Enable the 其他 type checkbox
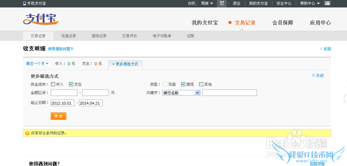This screenshot has height=166, width=347. click(x=201, y=84)
